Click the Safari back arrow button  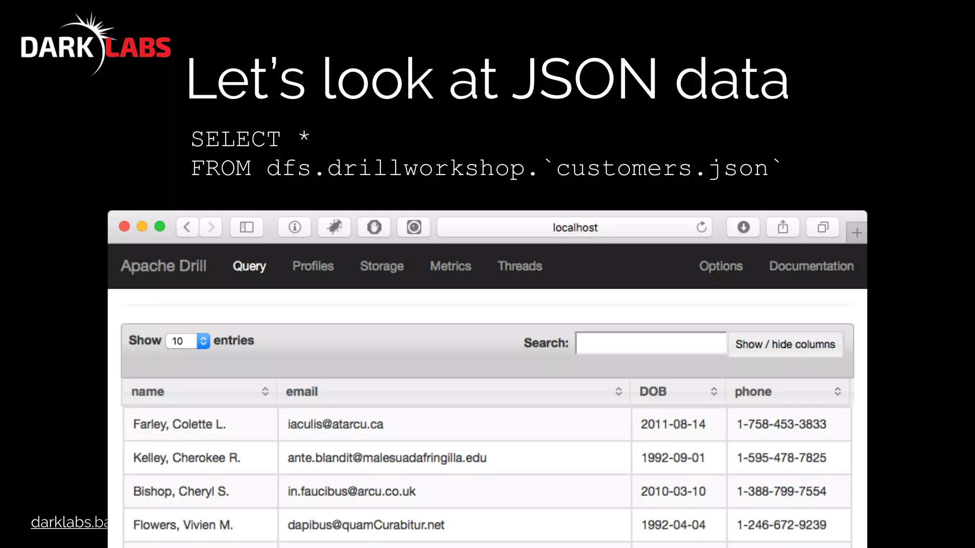[188, 227]
